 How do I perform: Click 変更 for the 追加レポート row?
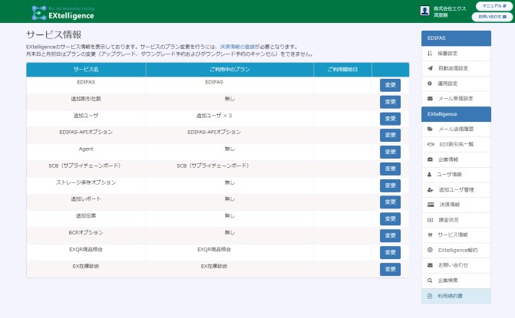[390, 202]
